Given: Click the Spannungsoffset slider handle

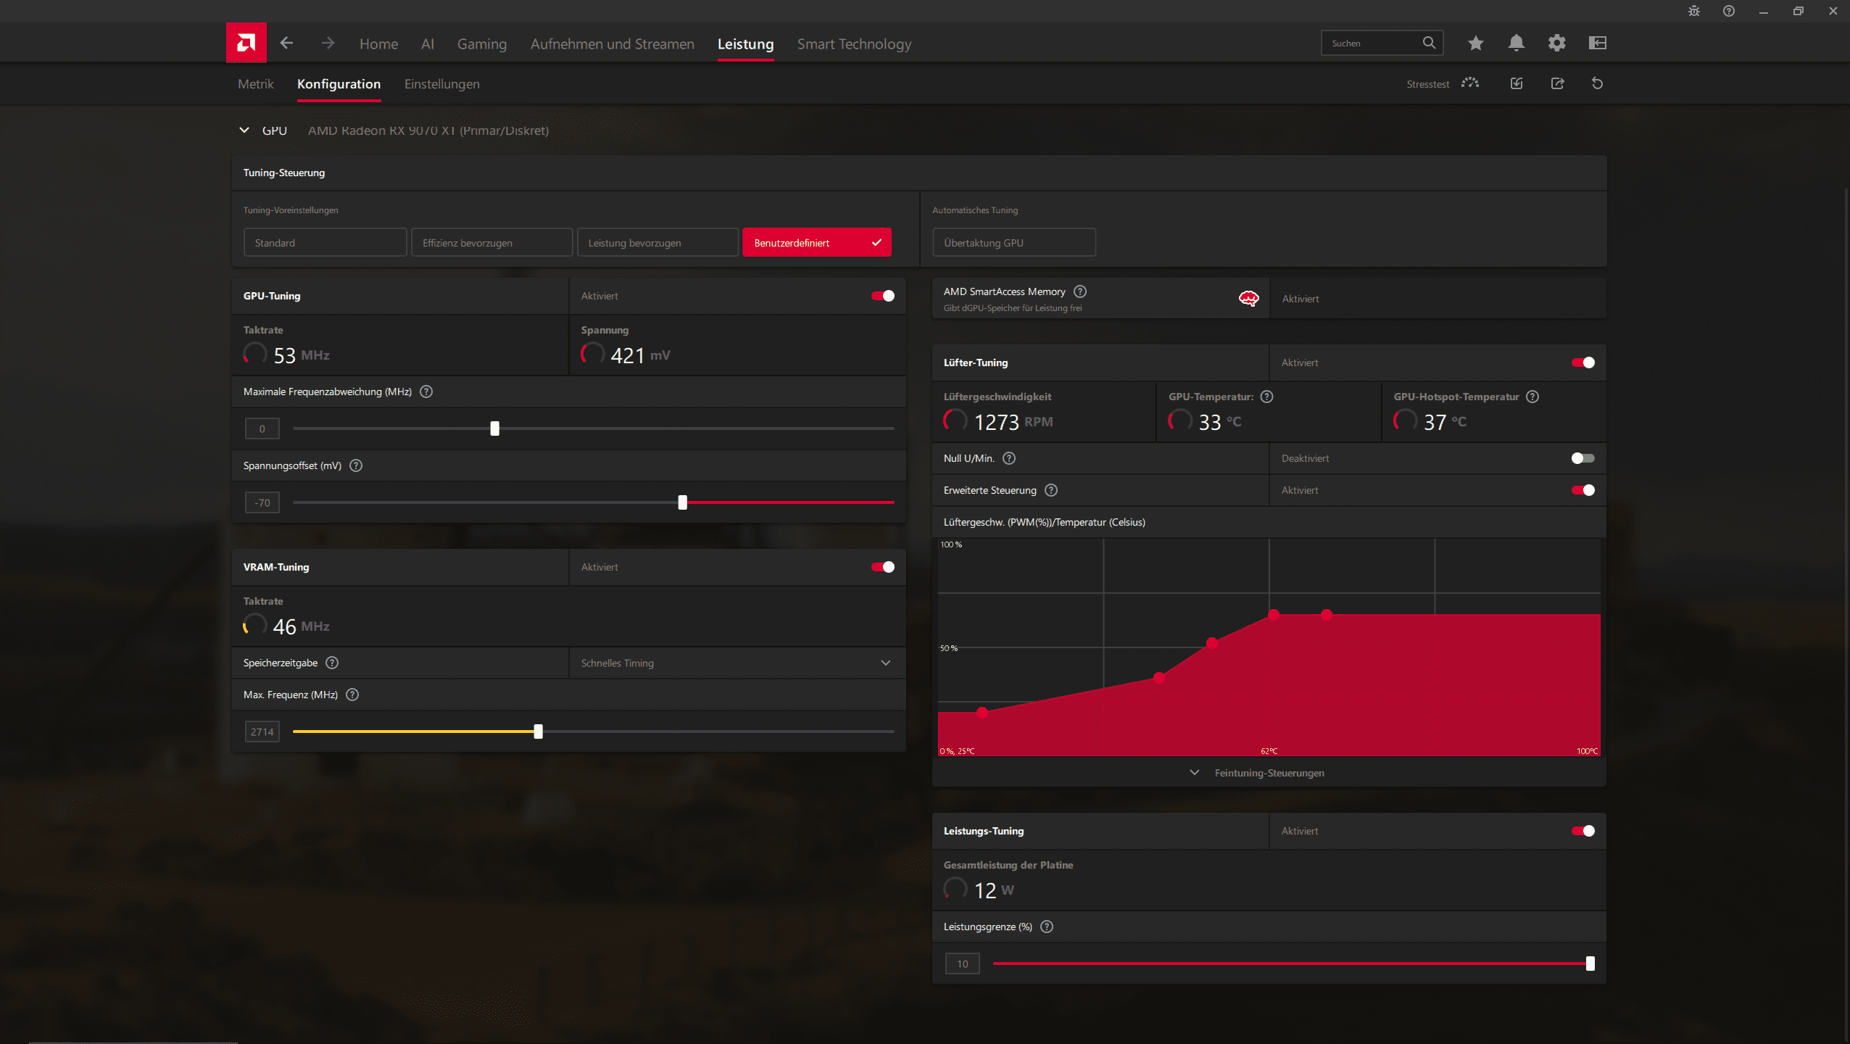Looking at the screenshot, I should point(682,502).
